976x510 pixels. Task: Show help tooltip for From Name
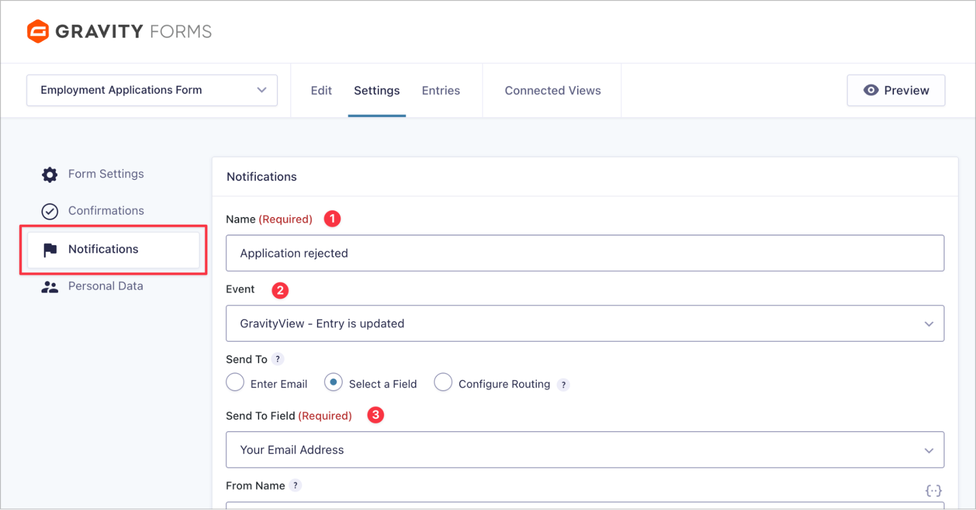click(x=295, y=486)
